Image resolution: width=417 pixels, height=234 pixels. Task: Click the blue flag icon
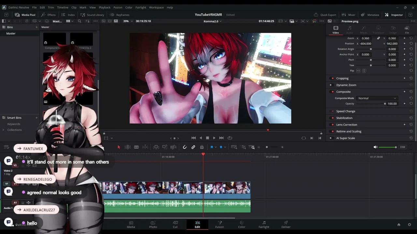tap(211, 147)
